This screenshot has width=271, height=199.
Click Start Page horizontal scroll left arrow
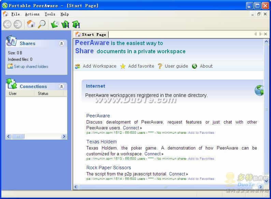click(x=76, y=187)
